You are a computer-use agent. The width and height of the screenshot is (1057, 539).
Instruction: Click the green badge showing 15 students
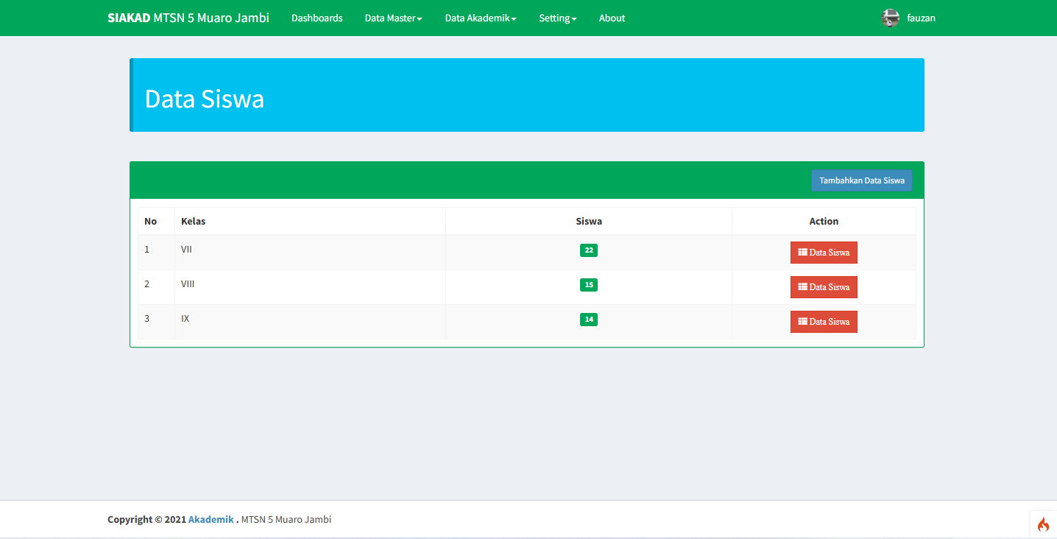[588, 285]
